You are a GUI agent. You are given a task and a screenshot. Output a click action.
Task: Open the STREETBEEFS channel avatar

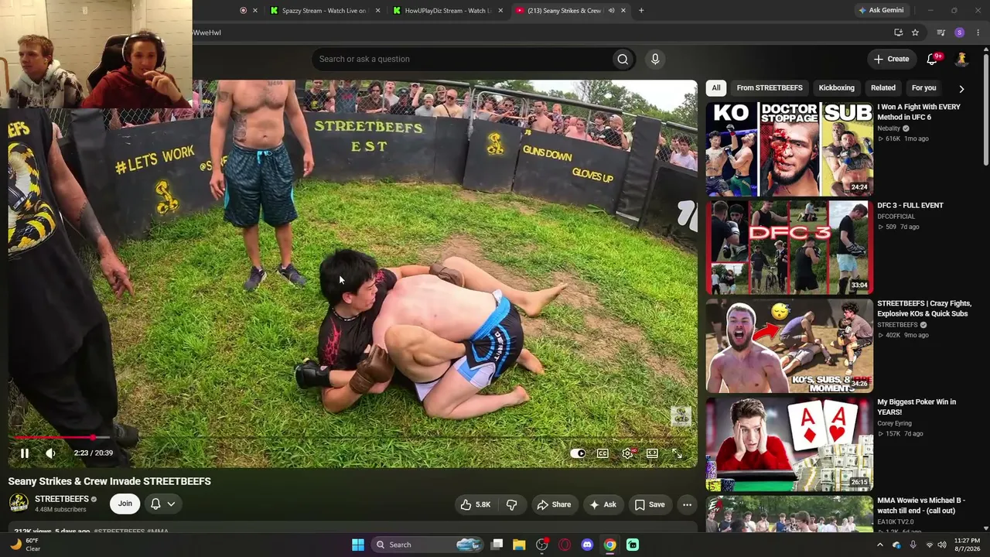click(x=19, y=504)
